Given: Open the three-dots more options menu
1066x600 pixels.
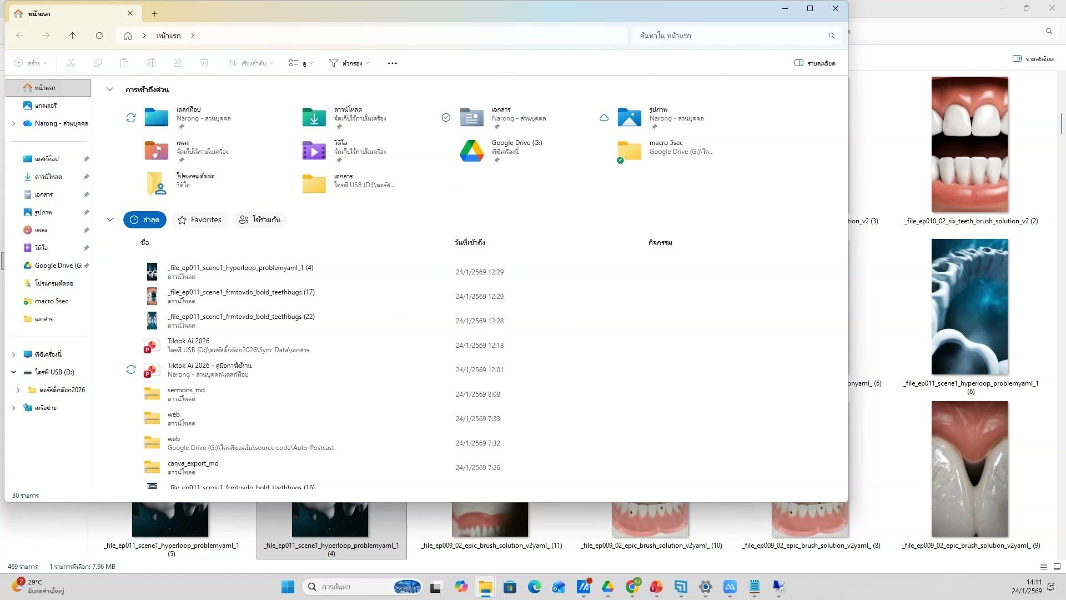Looking at the screenshot, I should [x=393, y=63].
